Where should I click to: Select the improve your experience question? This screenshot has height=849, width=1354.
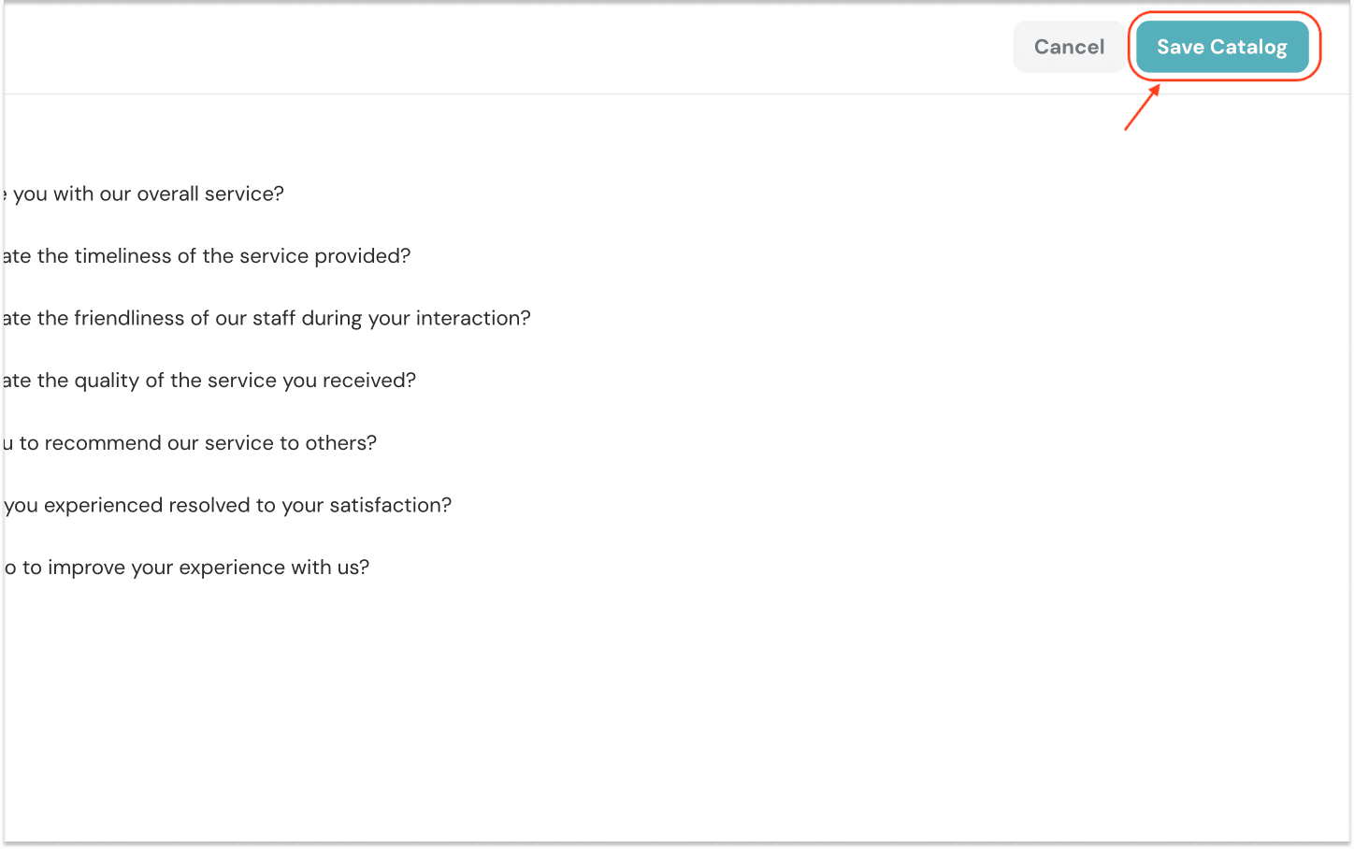click(188, 568)
